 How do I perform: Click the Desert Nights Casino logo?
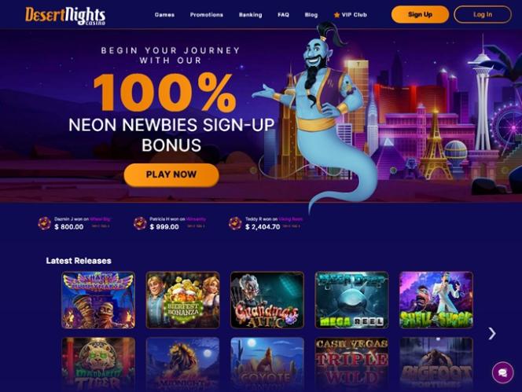(x=65, y=15)
